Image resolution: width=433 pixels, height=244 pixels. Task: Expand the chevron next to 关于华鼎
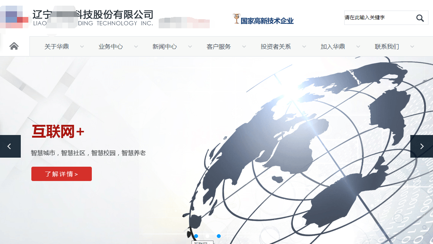tap(82, 47)
